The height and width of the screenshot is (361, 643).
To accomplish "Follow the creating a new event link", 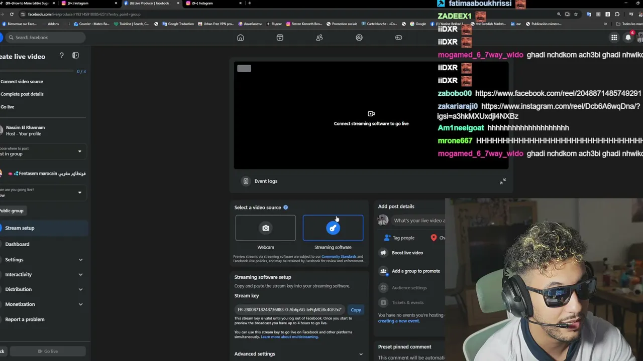I will [x=399, y=321].
